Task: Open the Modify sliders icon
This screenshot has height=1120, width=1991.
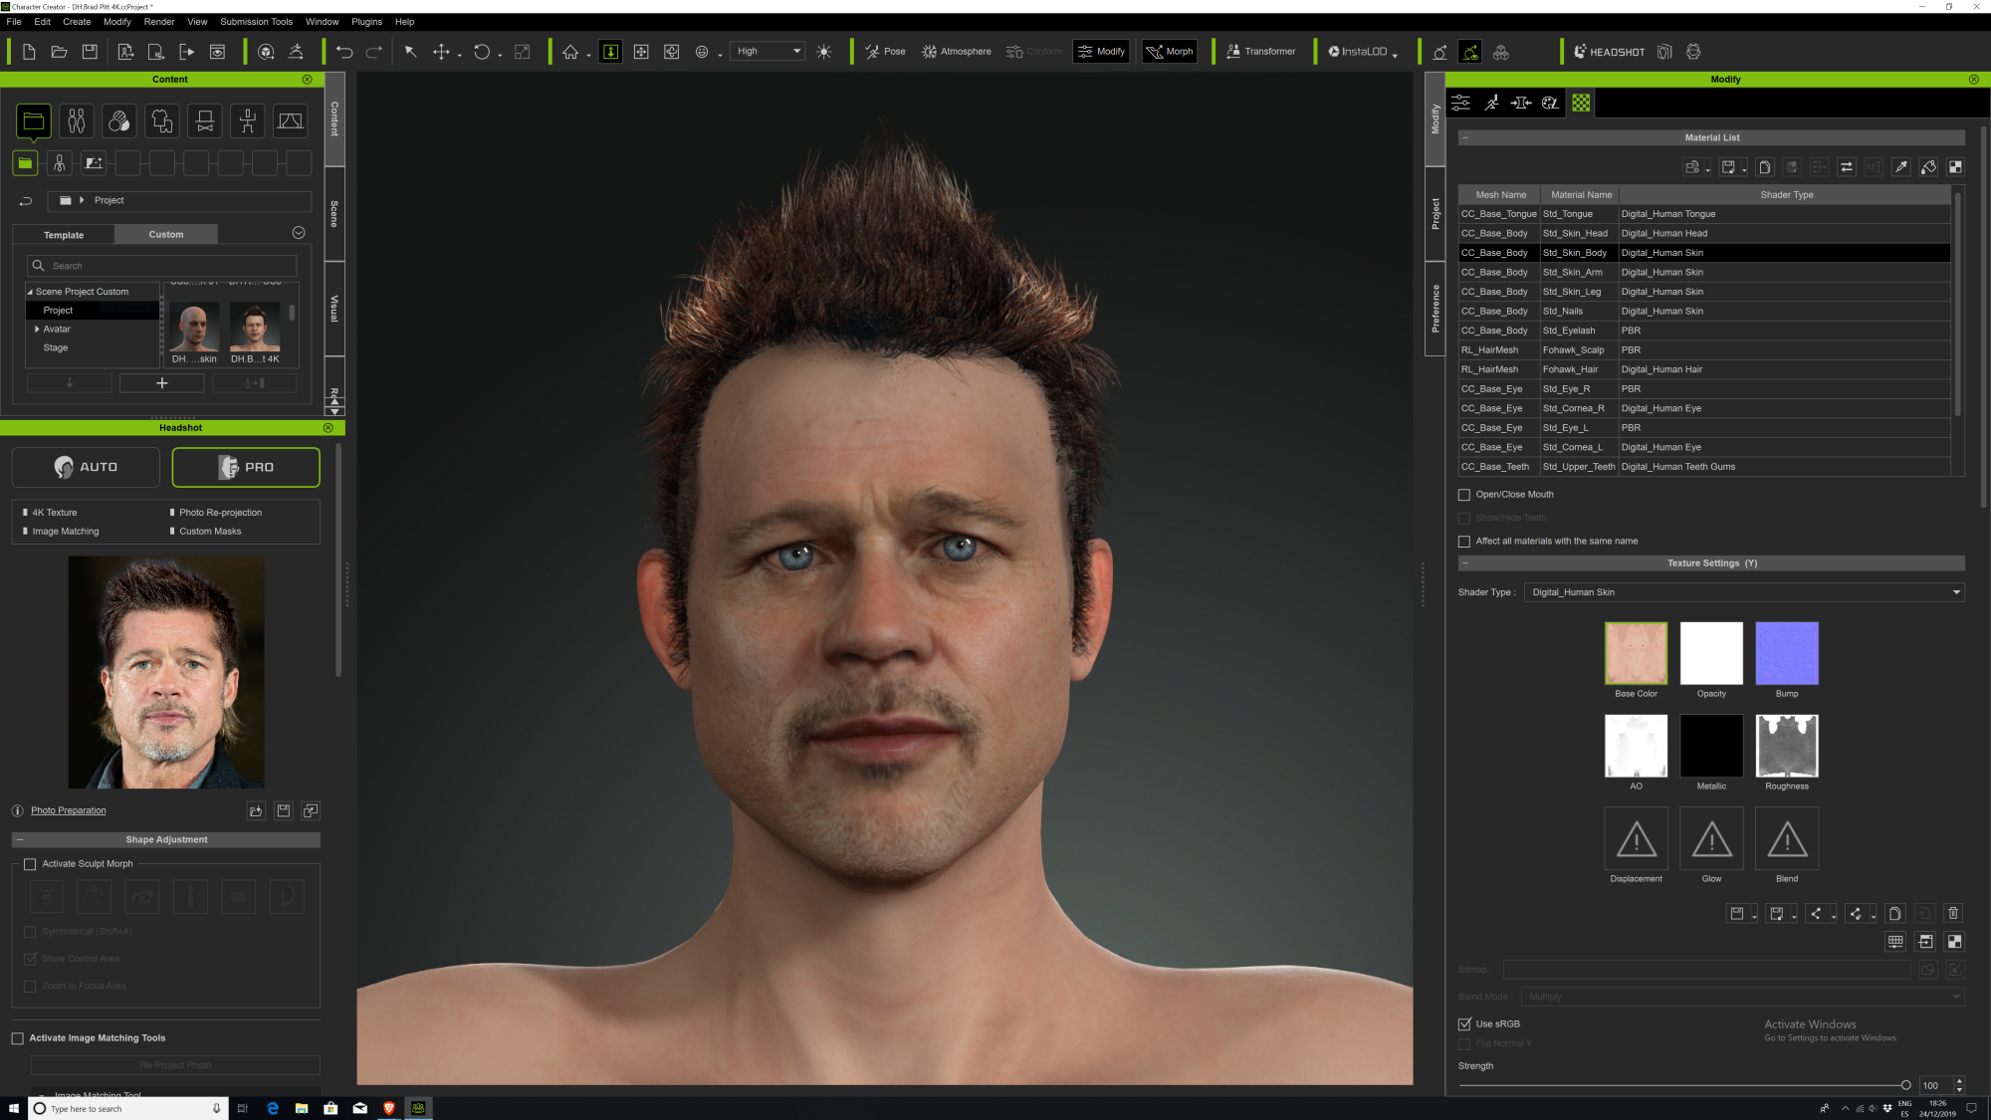Action: (x=1460, y=103)
